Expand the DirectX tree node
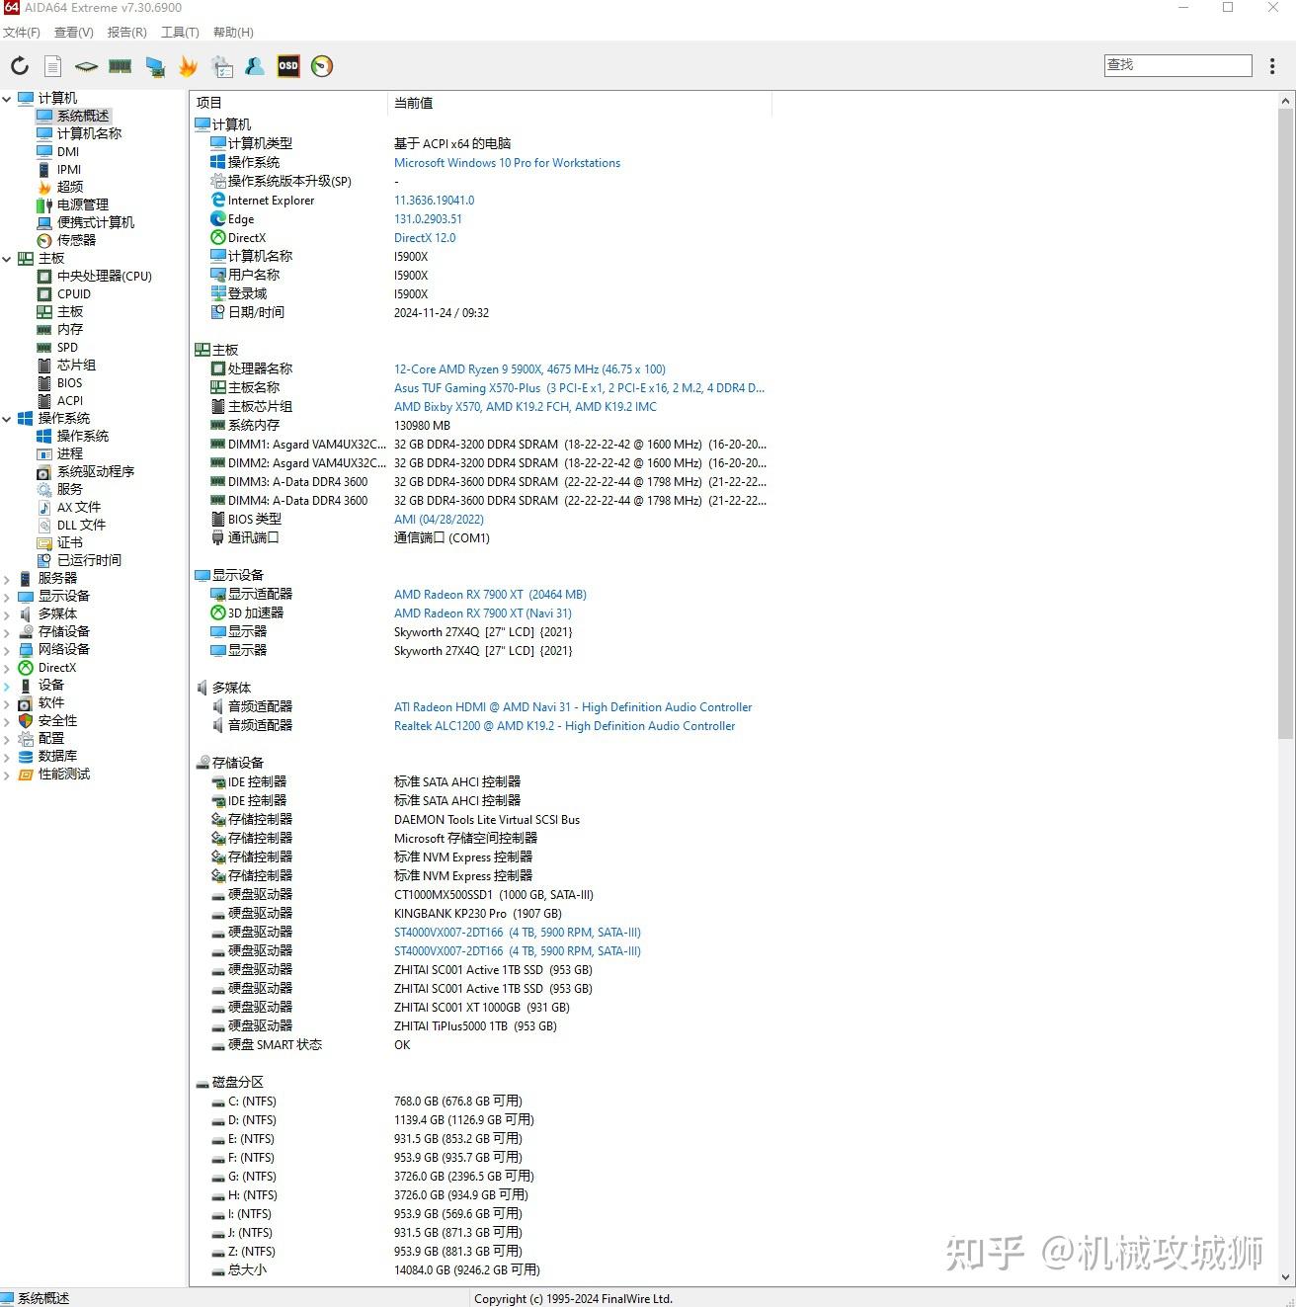Screen dimensions: 1296x1307 pos(7,668)
